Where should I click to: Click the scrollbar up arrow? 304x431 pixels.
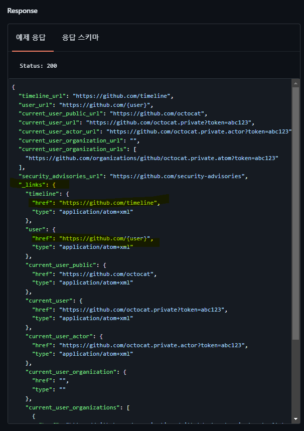(295, 83)
